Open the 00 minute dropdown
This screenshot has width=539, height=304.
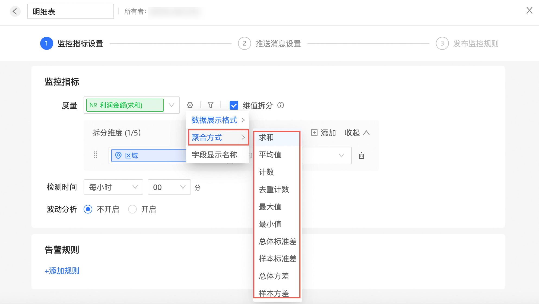coord(169,187)
